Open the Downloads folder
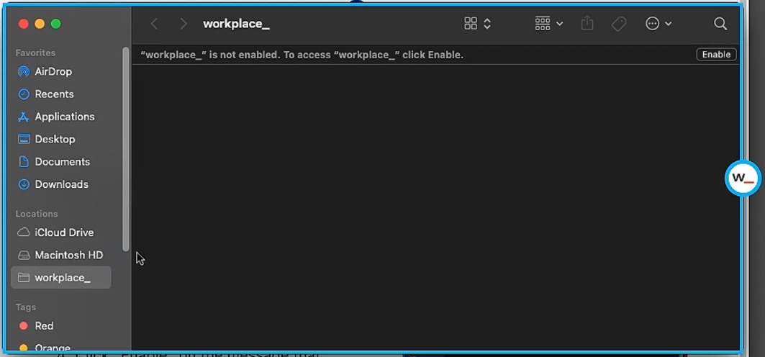 point(61,184)
